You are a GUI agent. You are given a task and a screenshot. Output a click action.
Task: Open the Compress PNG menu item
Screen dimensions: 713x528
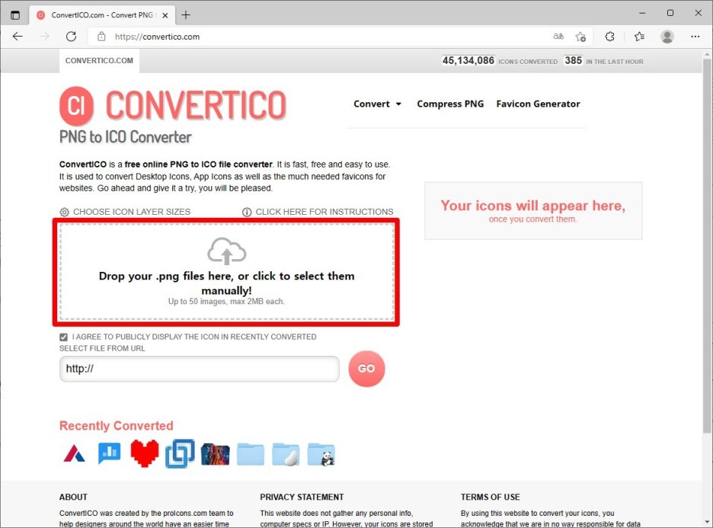(450, 104)
